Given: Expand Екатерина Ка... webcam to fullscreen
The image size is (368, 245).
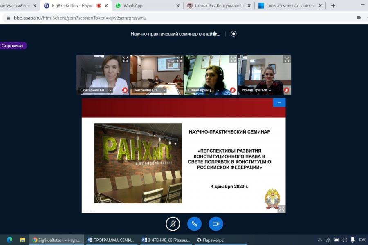Looking at the screenshot, I should pyautogui.click(x=126, y=59).
